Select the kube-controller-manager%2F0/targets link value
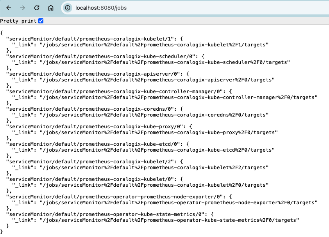The height and width of the screenshot is (237, 329). [x=179, y=97]
